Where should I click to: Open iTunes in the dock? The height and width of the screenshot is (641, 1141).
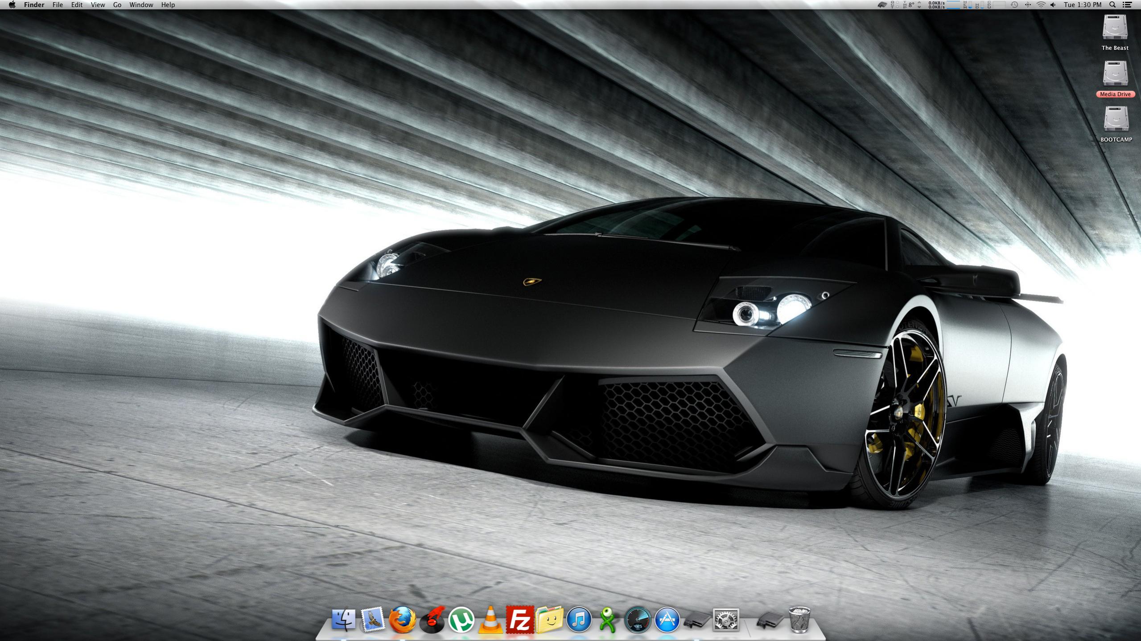(x=579, y=620)
